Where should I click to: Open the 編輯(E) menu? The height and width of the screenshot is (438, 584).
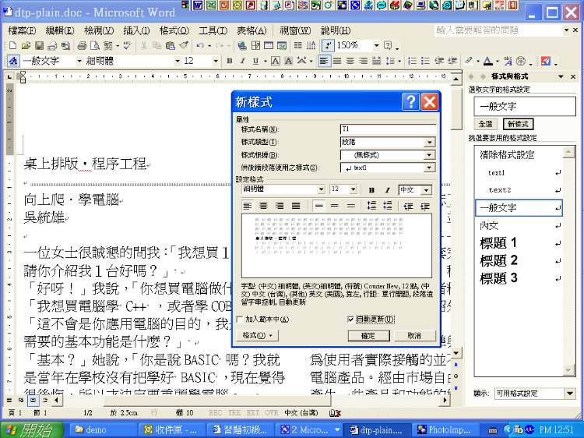[x=60, y=30]
